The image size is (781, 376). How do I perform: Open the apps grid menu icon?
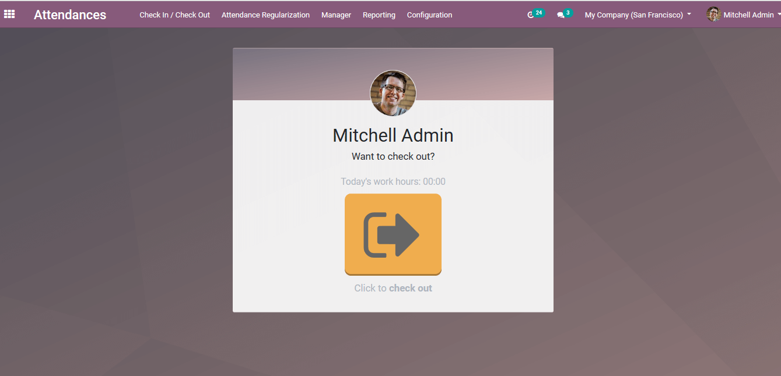(9, 15)
